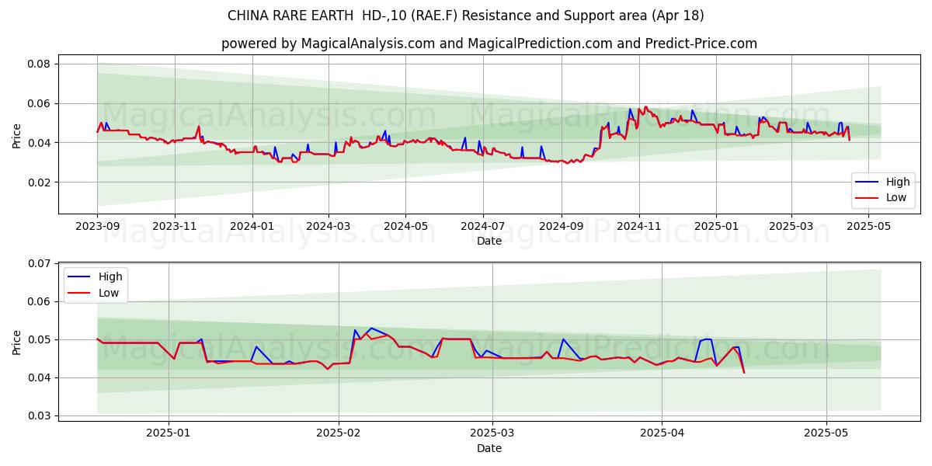Image resolution: width=932 pixels, height=466 pixels.
Task: Click the 2024-01 tick label in the top chart
Action: tap(252, 226)
